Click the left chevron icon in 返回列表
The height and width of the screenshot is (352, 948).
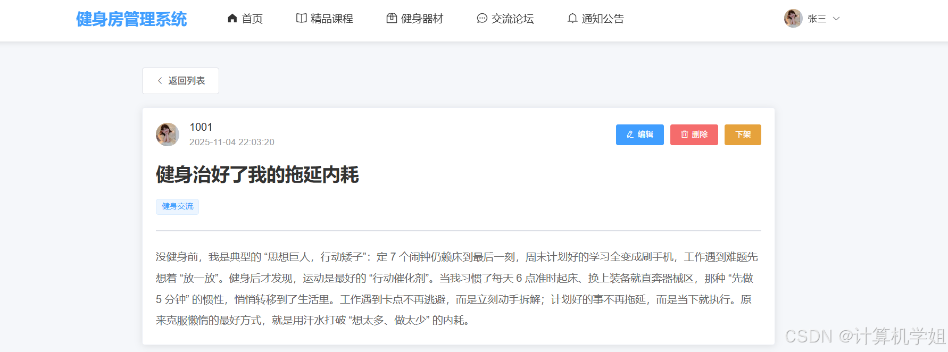click(x=160, y=81)
